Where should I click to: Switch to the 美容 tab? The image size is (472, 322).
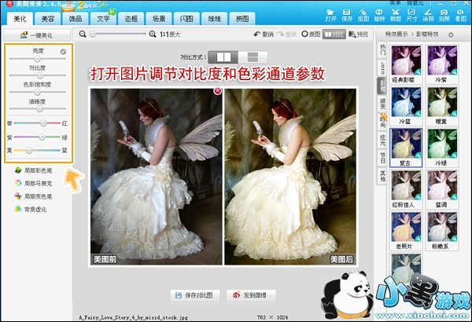[47, 19]
